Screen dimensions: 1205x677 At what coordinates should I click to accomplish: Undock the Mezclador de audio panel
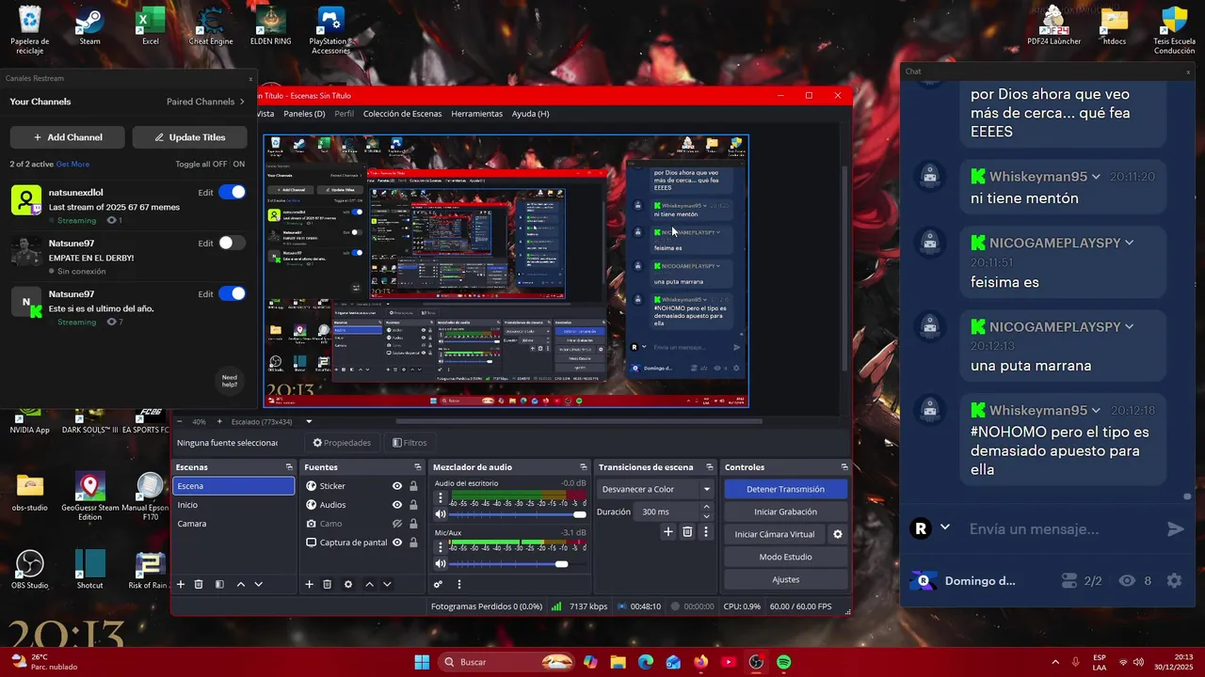[584, 467]
